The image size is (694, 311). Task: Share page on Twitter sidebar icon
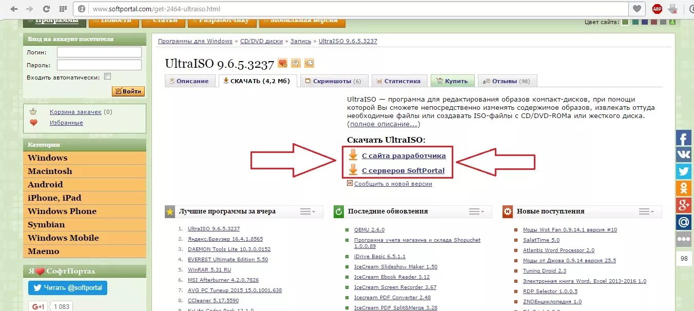coord(684,171)
